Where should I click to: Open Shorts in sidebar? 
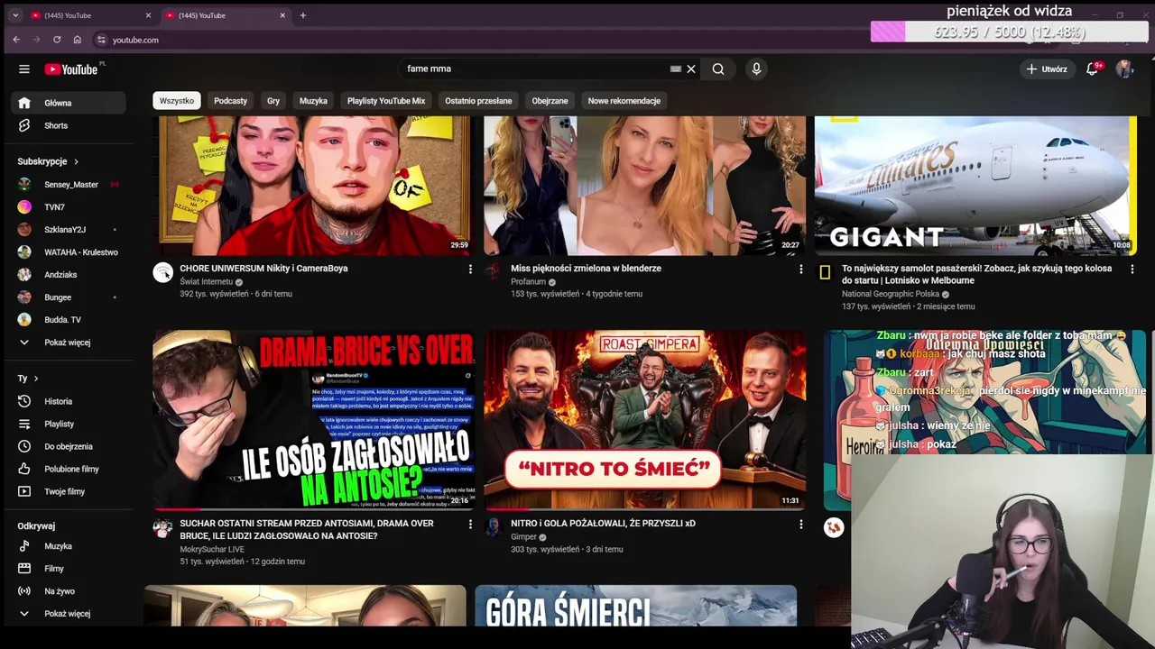(69, 125)
